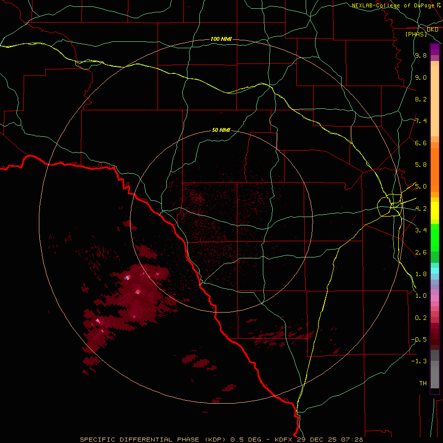Click the 6.6 value on the color scale
The width and height of the screenshot is (443, 443).
click(421, 143)
